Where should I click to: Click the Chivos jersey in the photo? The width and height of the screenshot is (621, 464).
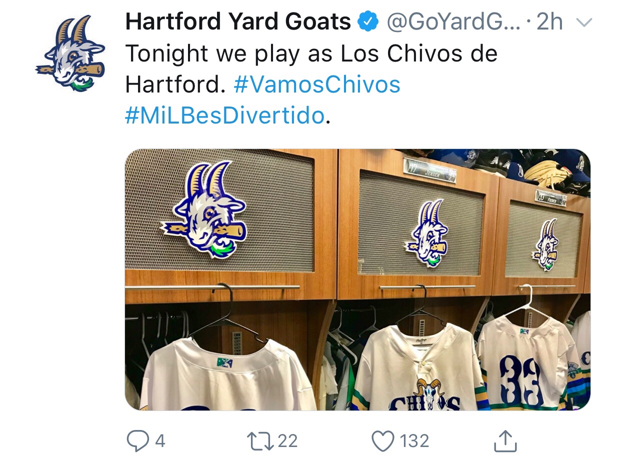[420, 370]
